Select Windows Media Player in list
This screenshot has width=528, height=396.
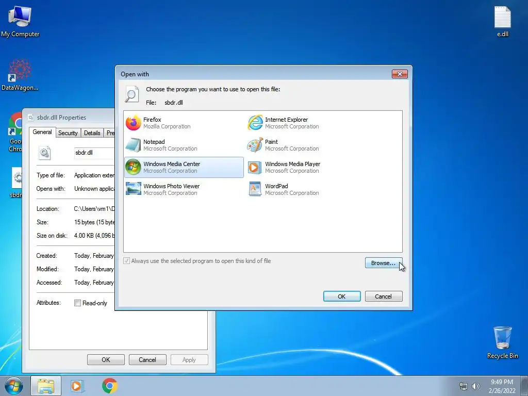point(305,167)
